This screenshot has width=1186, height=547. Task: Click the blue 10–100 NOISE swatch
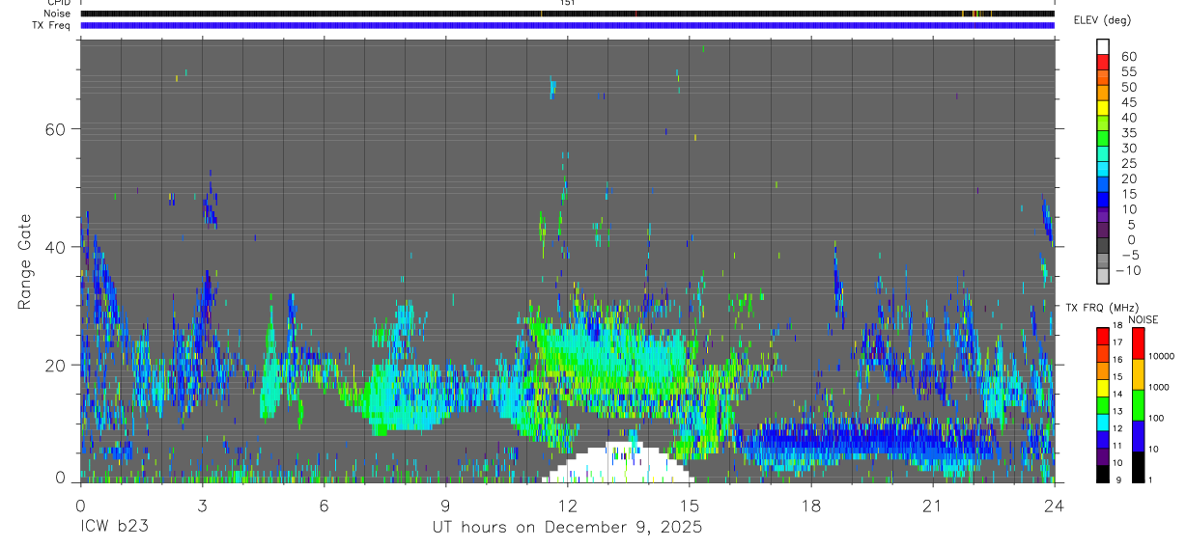pyautogui.click(x=1138, y=435)
